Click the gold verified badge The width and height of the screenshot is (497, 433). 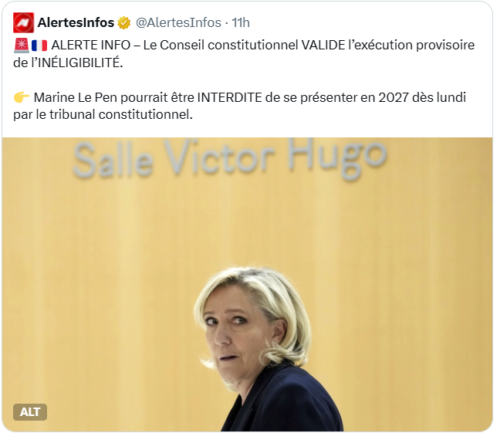(x=124, y=23)
